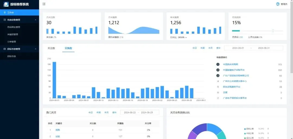The image size is (293, 139).
Task: Click the 151 collection count cell
Action: pos(120,130)
